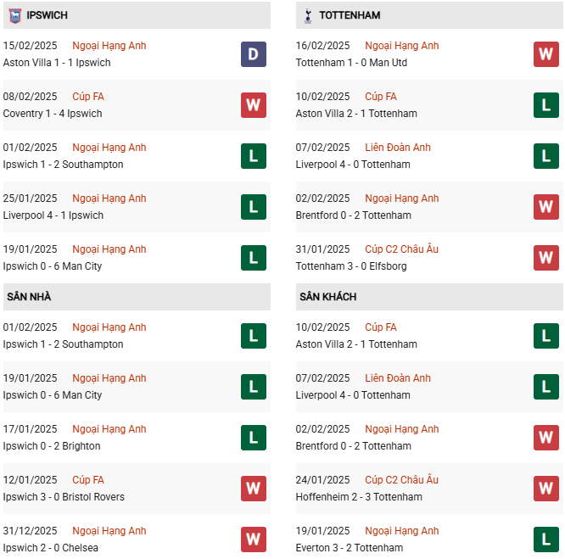Click the Tottenham club crest icon
This screenshot has height=559, width=565.
pyautogui.click(x=307, y=15)
